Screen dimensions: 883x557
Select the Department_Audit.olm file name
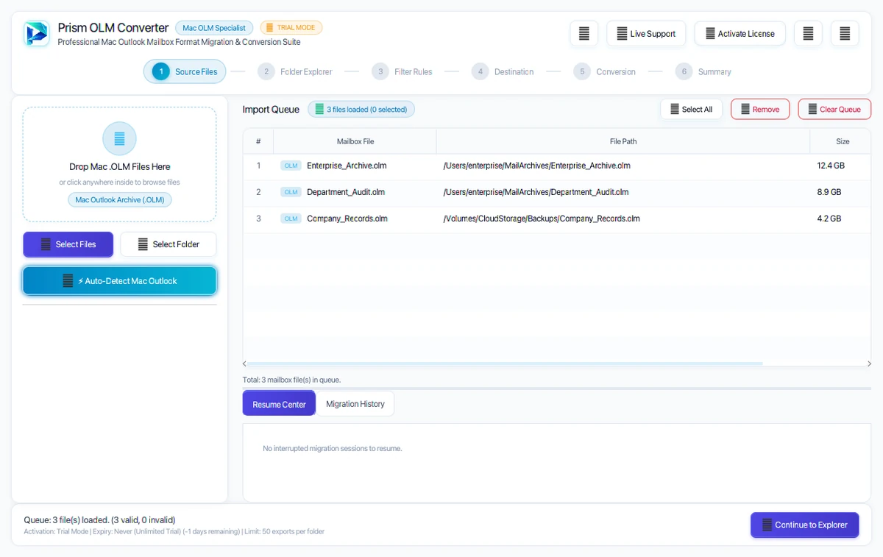point(346,192)
